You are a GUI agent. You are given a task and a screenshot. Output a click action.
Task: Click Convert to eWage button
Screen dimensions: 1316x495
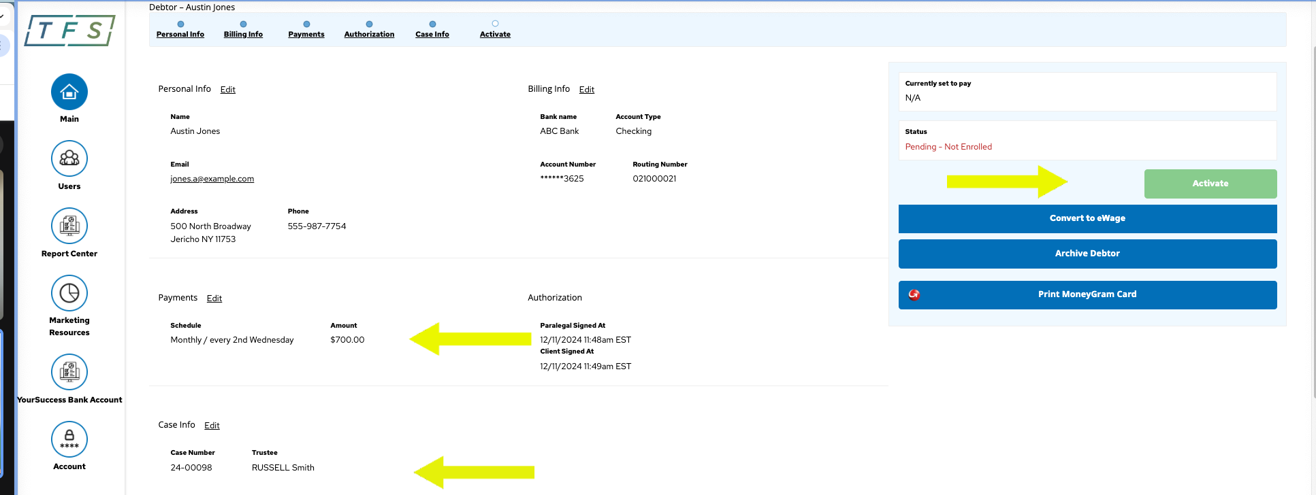click(1087, 218)
